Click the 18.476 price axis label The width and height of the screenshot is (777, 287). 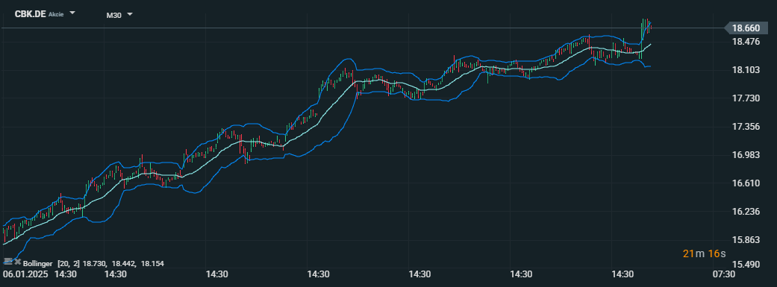[x=746, y=42]
